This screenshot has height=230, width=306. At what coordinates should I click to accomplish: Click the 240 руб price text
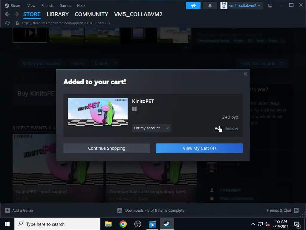[x=230, y=117]
